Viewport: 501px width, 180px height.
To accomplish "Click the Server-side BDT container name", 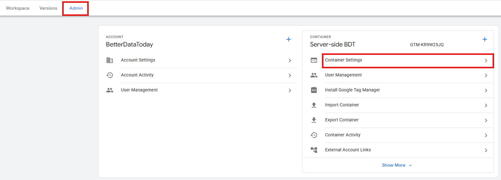I will [x=333, y=44].
